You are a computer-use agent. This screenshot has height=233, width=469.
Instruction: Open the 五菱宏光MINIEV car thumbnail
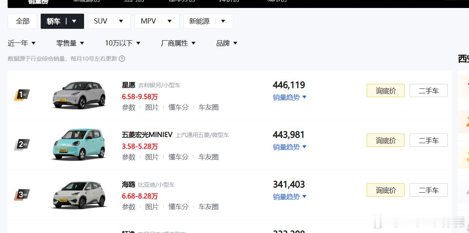pyautogui.click(x=79, y=145)
